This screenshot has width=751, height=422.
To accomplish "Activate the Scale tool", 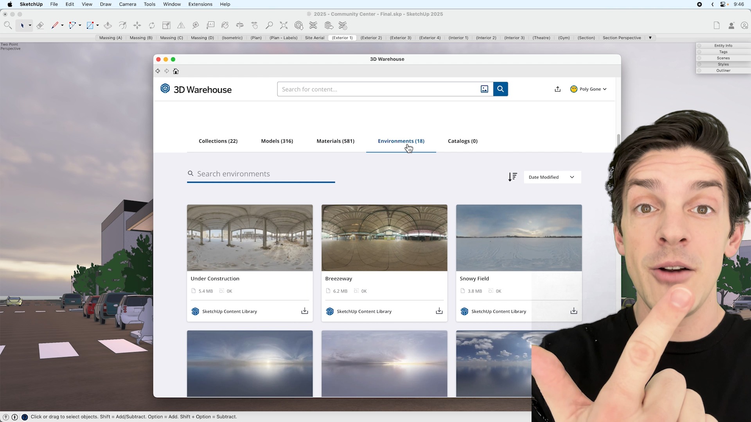I will 166,25.
